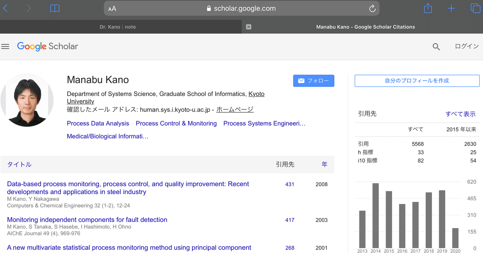Click the 2014 citation bar in chart

tap(376, 216)
